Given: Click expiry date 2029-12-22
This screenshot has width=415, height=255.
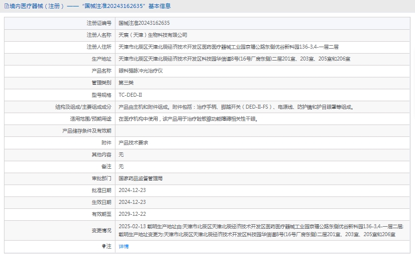Looking at the screenshot, I should tap(132, 214).
